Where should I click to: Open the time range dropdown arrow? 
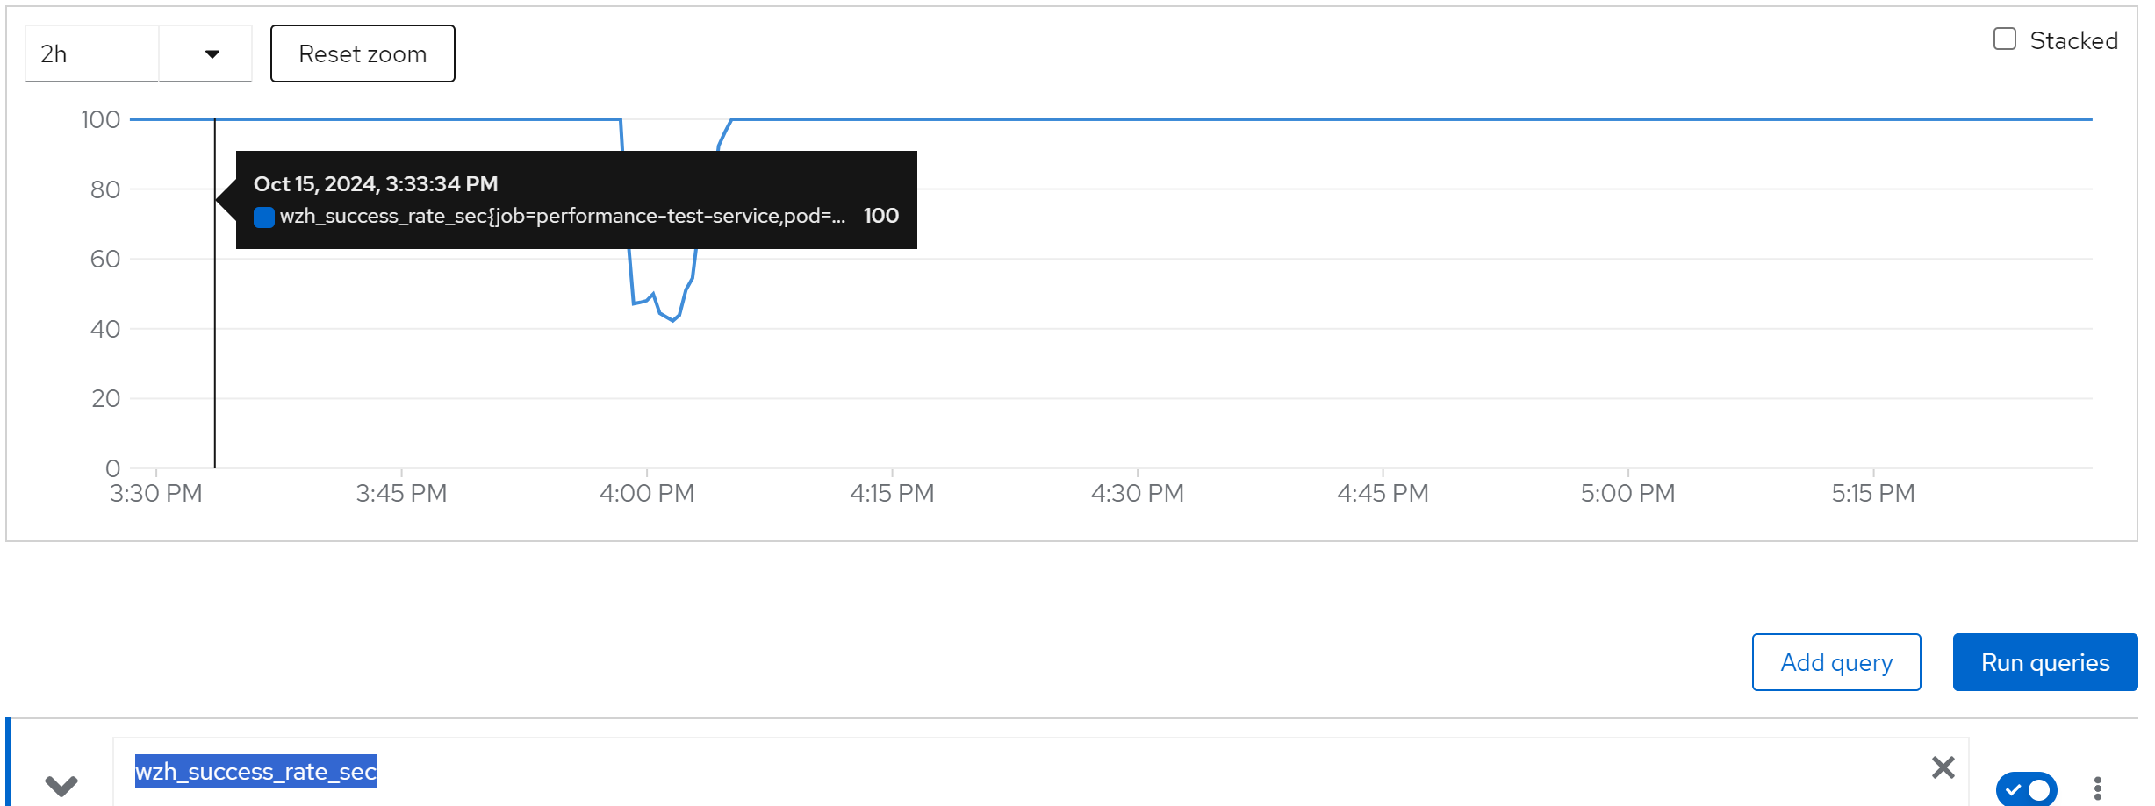click(212, 54)
